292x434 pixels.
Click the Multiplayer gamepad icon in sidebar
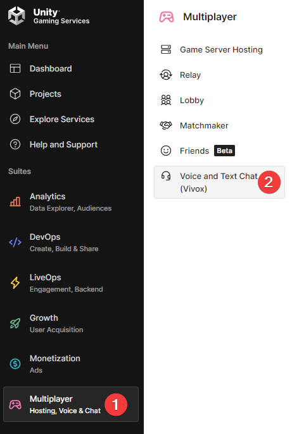[15, 404]
